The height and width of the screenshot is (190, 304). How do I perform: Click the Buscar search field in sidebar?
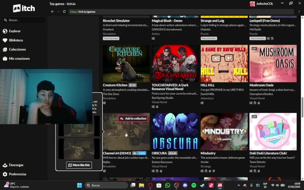(x=24, y=20)
